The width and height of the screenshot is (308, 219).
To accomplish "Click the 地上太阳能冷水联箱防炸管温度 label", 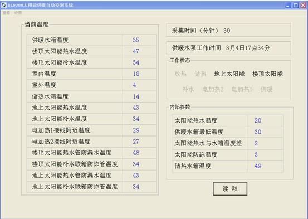I will (x=75, y=187).
